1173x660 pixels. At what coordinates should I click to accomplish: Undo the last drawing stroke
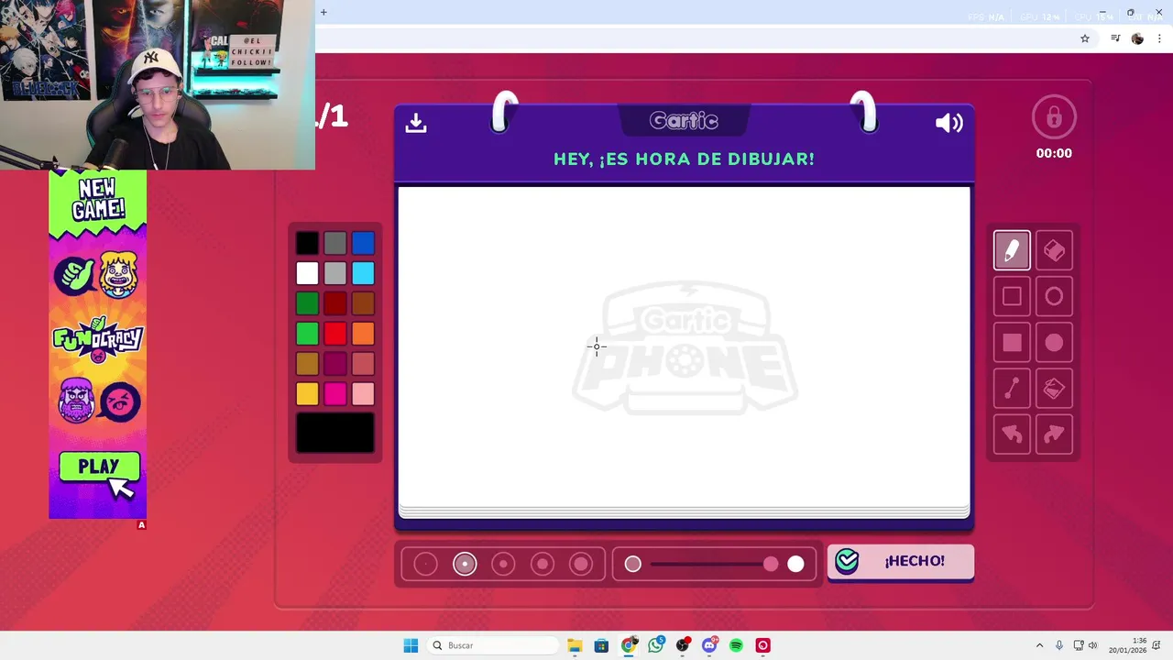tap(1012, 434)
